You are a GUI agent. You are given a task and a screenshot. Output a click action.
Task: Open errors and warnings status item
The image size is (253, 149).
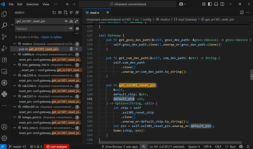tap(36, 146)
